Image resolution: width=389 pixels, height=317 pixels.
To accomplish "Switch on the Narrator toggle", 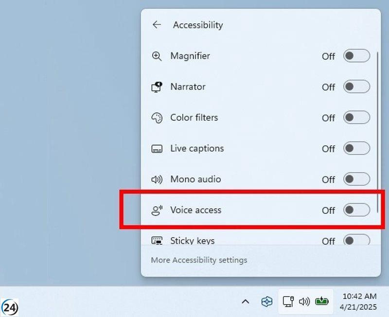I will point(356,87).
